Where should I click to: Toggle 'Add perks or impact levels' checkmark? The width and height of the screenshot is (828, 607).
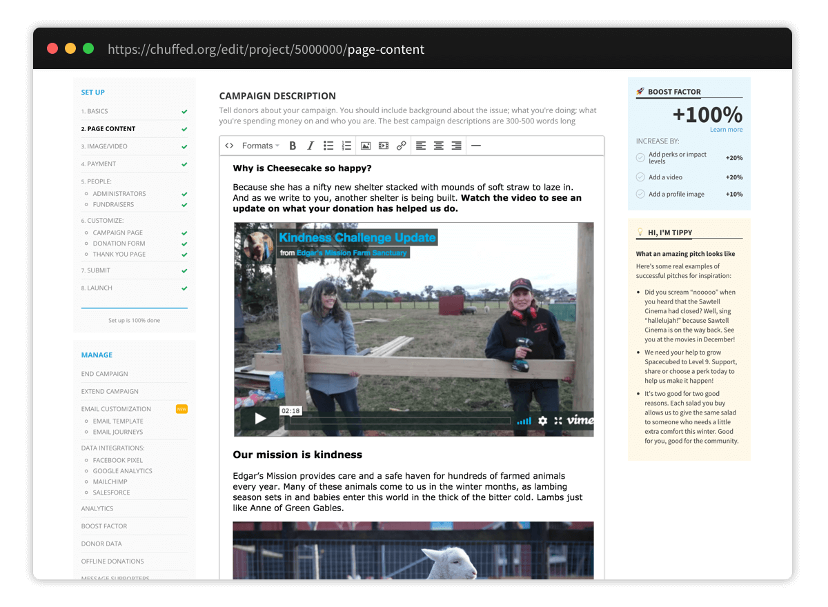click(640, 158)
